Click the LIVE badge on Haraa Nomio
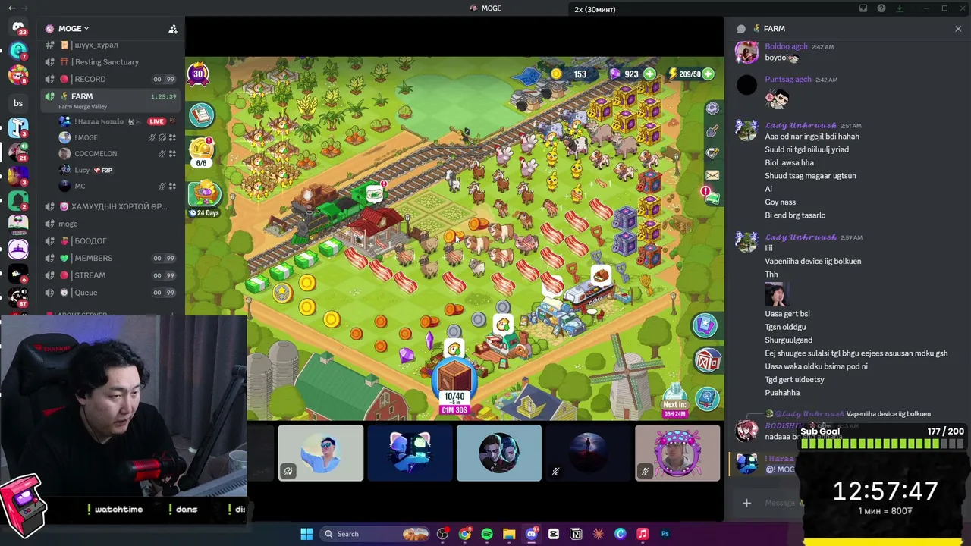This screenshot has width=971, height=546. pos(156,121)
